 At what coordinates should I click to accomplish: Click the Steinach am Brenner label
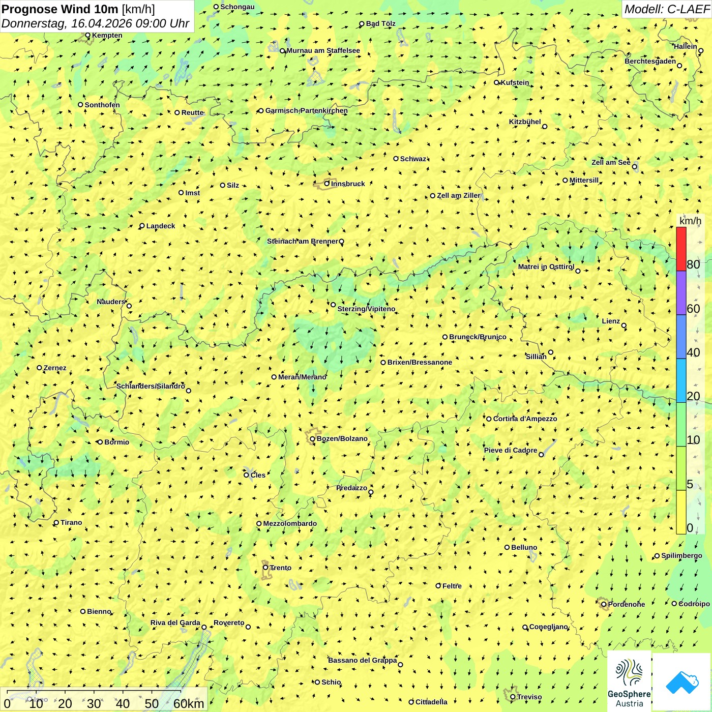302,241
